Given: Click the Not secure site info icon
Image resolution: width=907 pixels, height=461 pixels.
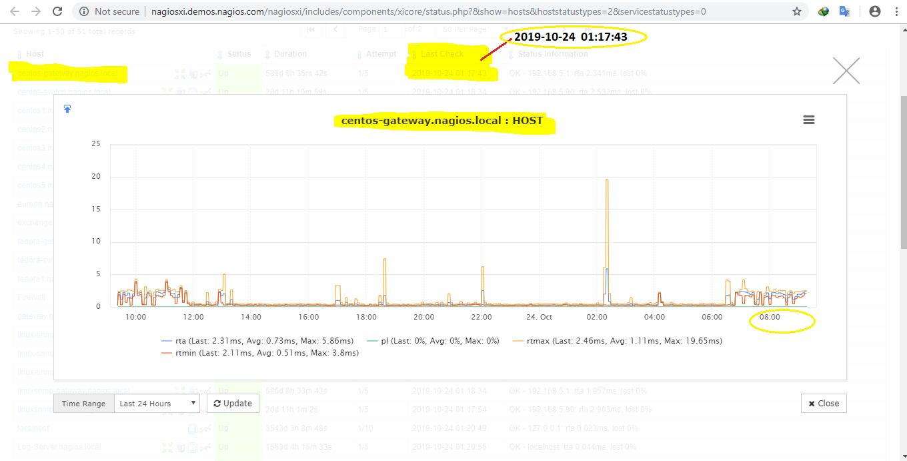Looking at the screenshot, I should (83, 11).
